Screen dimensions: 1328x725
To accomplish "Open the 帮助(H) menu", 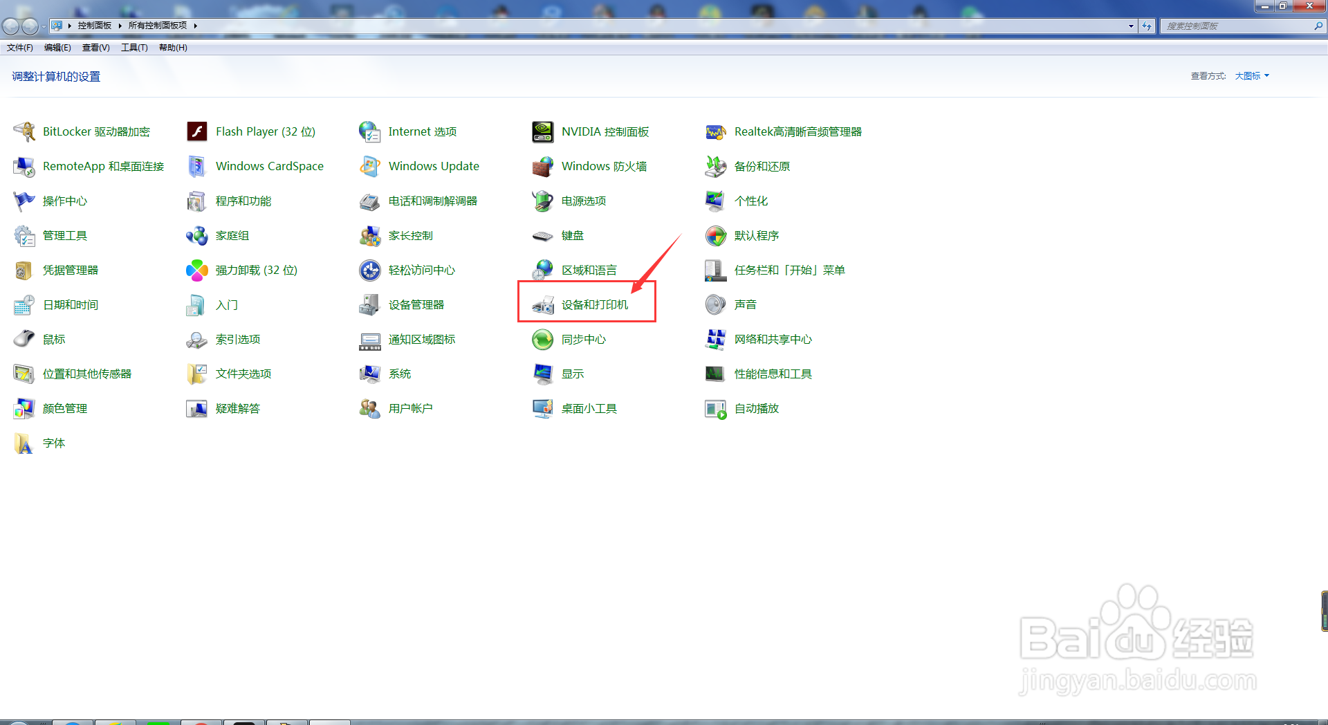I will (x=173, y=48).
